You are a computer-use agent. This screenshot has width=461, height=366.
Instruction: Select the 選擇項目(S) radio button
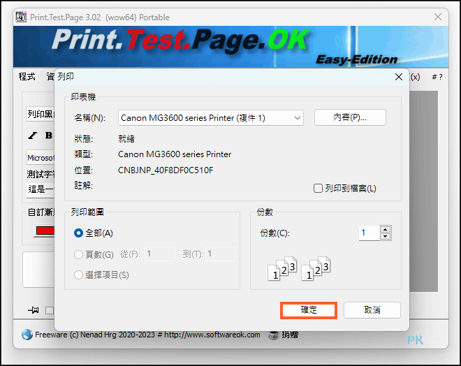pyautogui.click(x=78, y=275)
